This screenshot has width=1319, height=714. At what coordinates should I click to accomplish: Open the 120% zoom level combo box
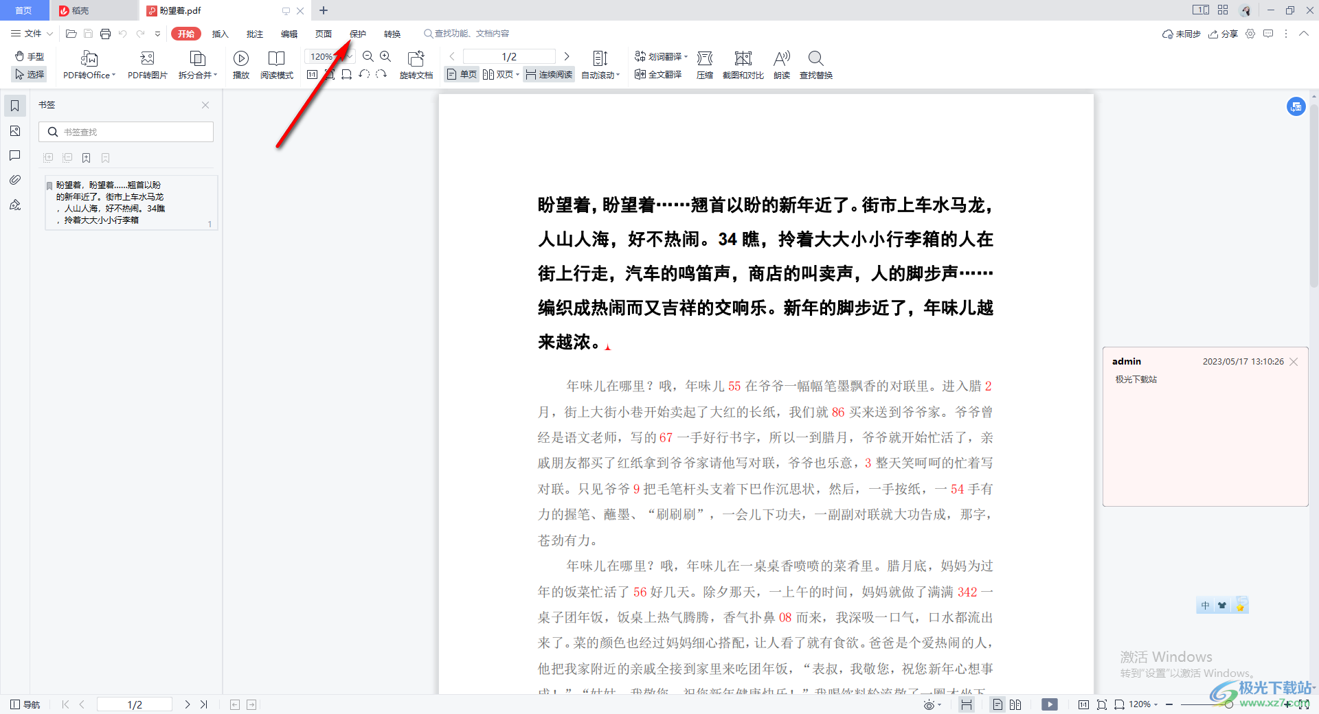[x=330, y=56]
